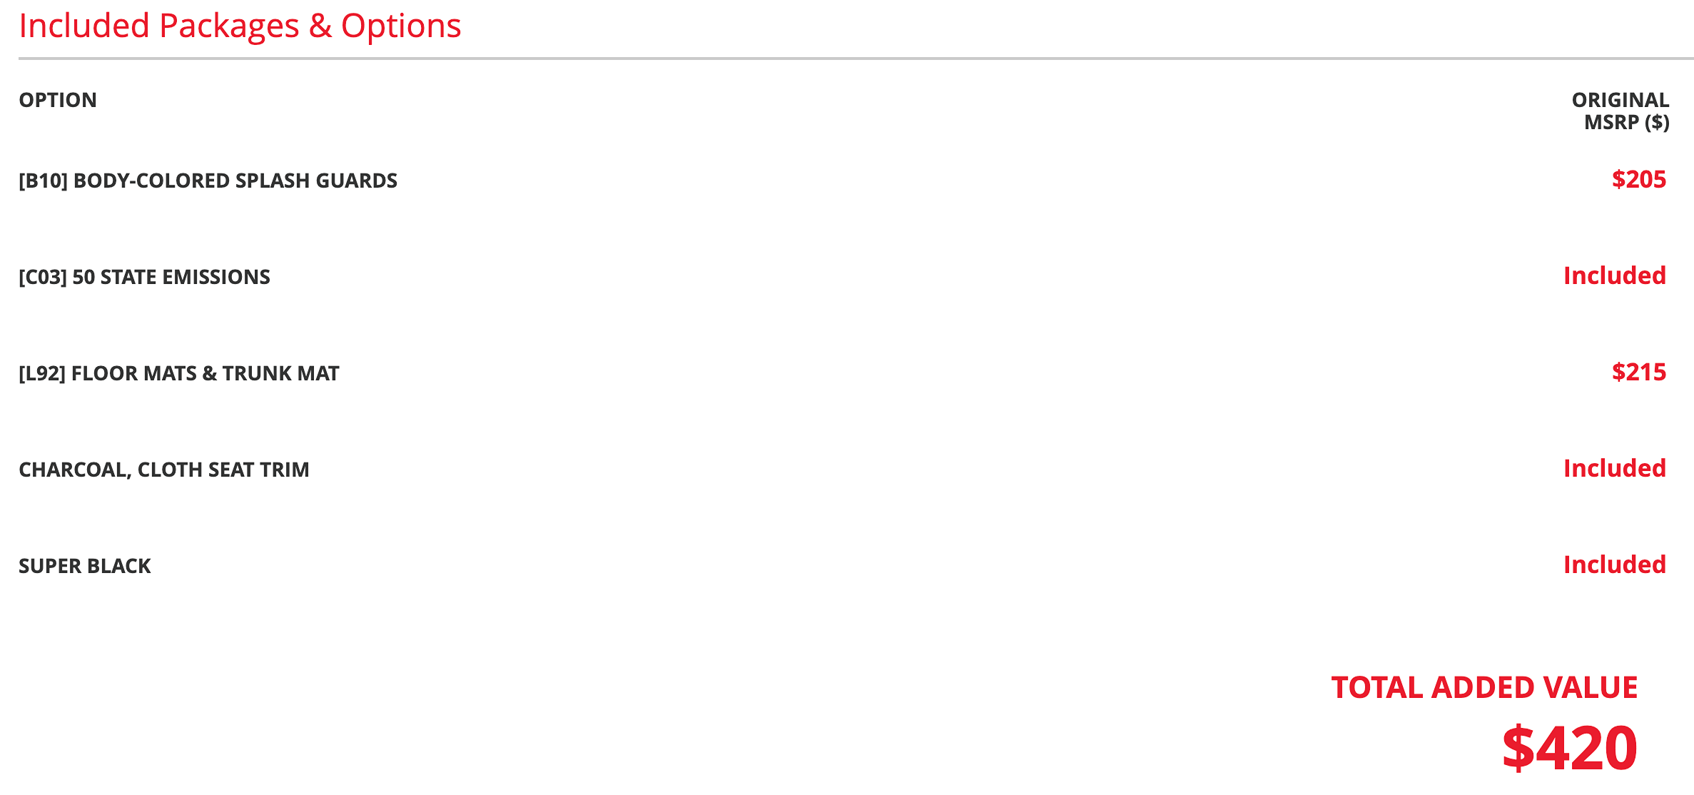Click the TOTAL ADDED VALUE label
This screenshot has width=1694, height=795.
(x=1484, y=688)
